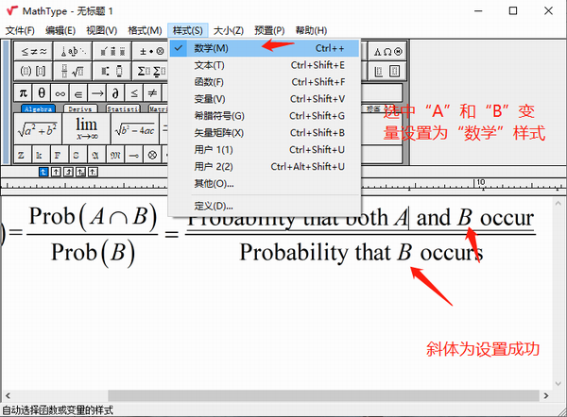567x417 pixels.
Task: Open the operator symbols palette (±•⊗)
Action: [151, 51]
